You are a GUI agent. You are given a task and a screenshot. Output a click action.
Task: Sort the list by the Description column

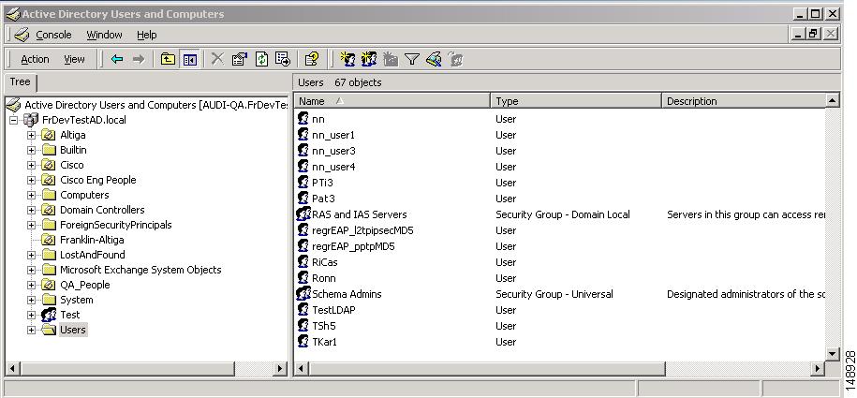[x=743, y=100]
